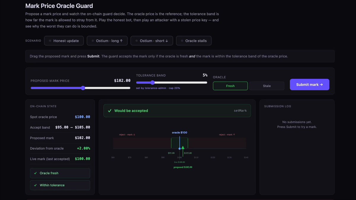Viewport: 356px width, 200px height.
Task: Click the checkmark icon next to Oracle fresh
Action: (x=35, y=173)
